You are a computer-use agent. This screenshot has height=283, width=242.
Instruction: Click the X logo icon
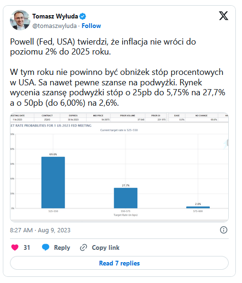point(224,16)
